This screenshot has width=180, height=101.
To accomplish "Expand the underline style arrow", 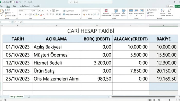I will (28, 15).
